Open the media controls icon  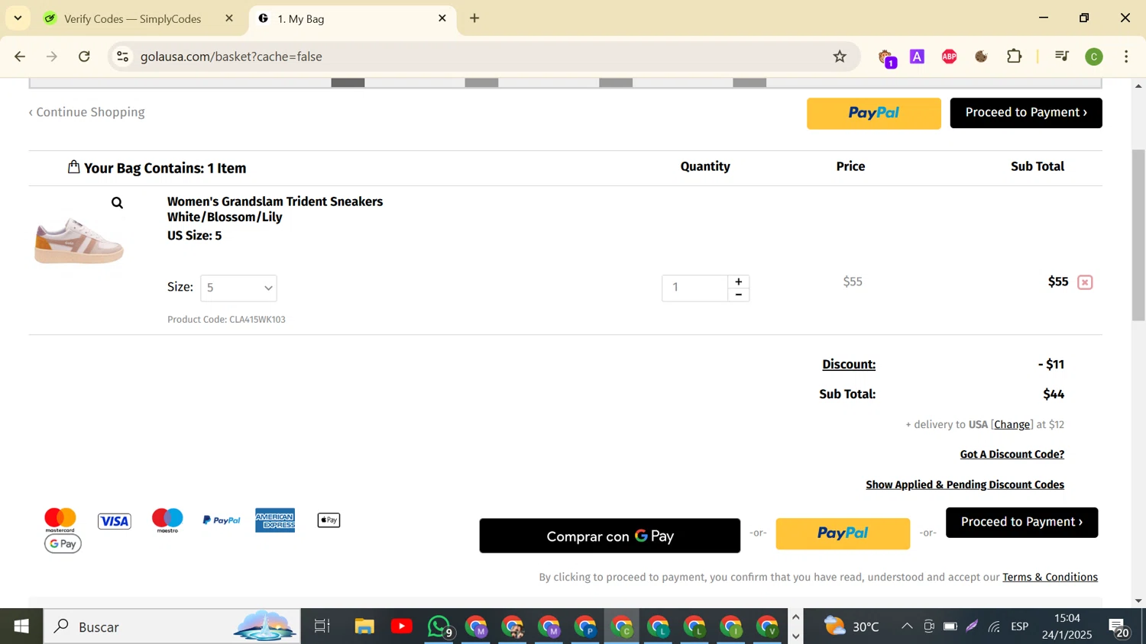[x=1061, y=56]
